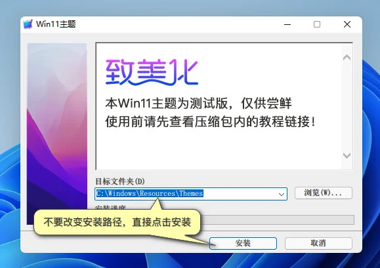
Task: Minimize the Win11主题 window
Action: tap(287, 24)
